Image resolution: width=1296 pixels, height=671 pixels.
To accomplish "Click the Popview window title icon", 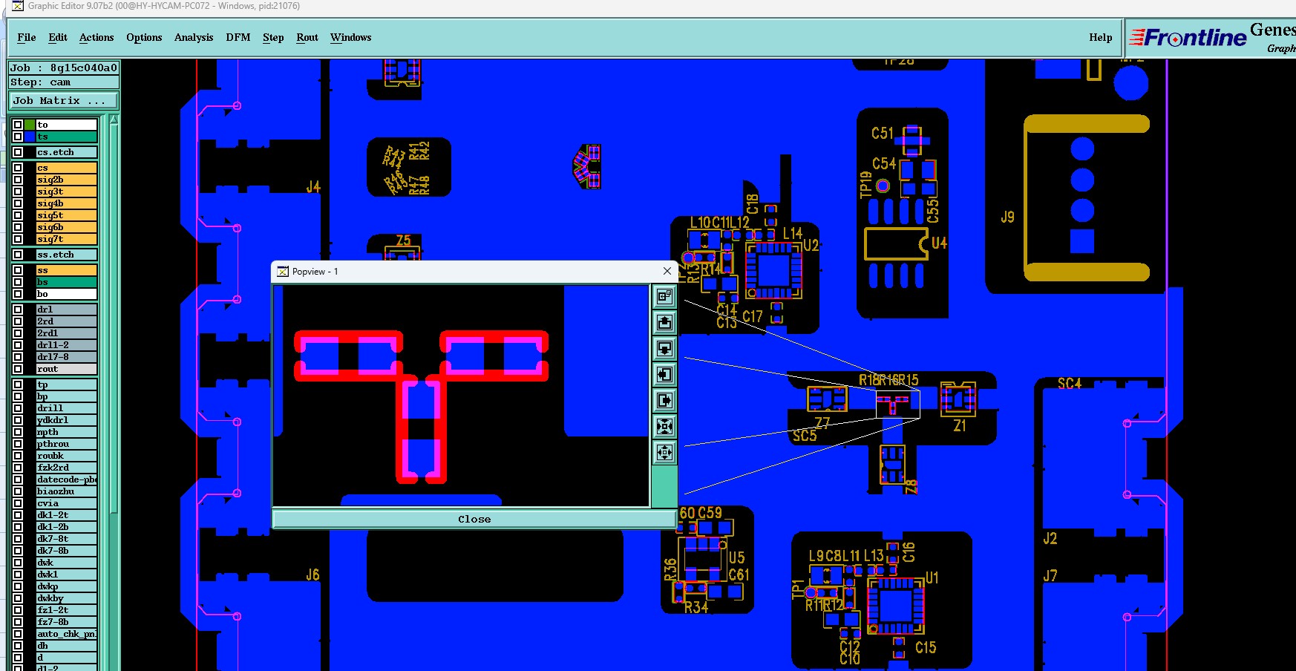I will coord(283,272).
